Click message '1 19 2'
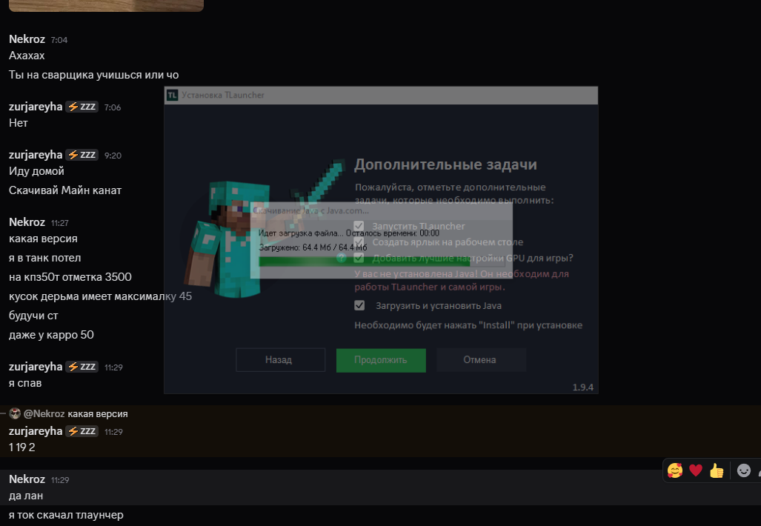761x526 pixels. tap(21, 447)
